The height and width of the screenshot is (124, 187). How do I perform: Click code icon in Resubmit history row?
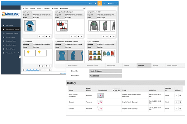(x=176, y=109)
